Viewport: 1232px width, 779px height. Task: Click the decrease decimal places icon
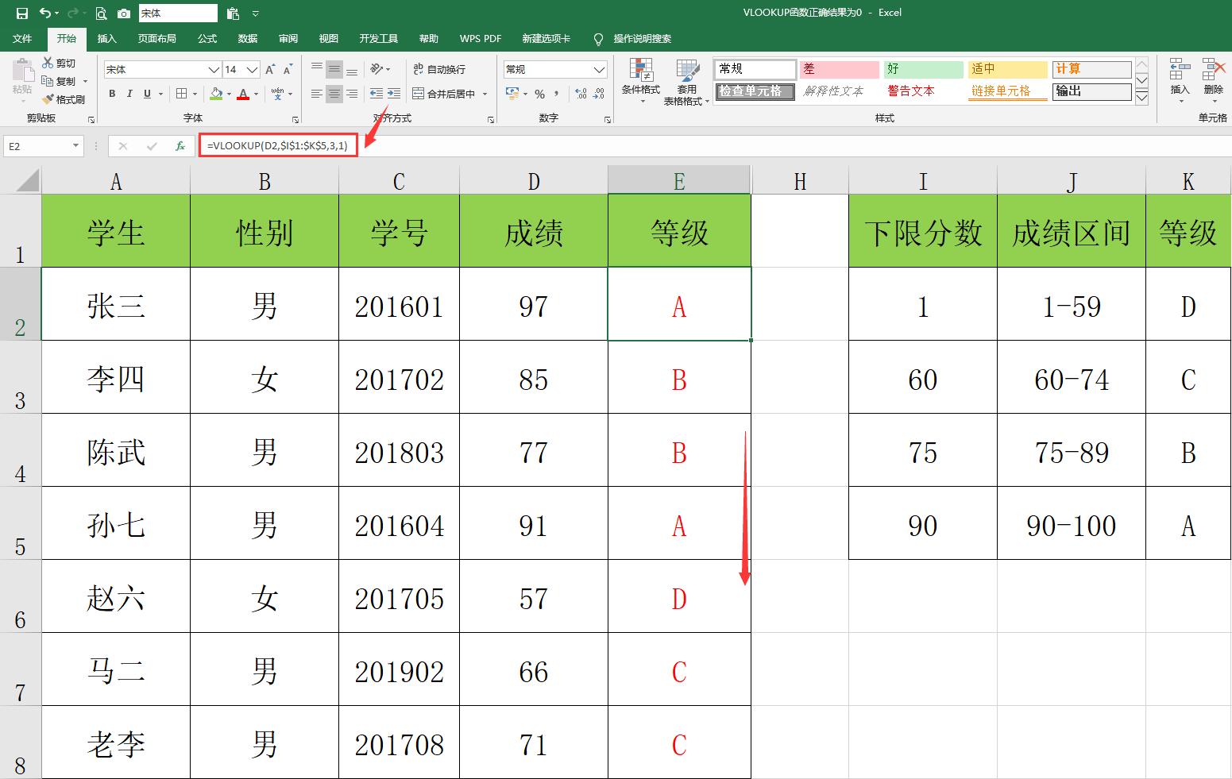click(601, 94)
